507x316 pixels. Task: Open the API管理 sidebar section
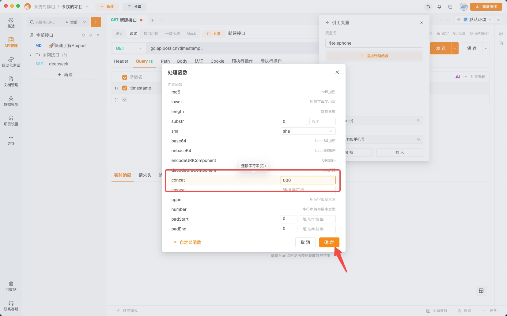point(11,42)
